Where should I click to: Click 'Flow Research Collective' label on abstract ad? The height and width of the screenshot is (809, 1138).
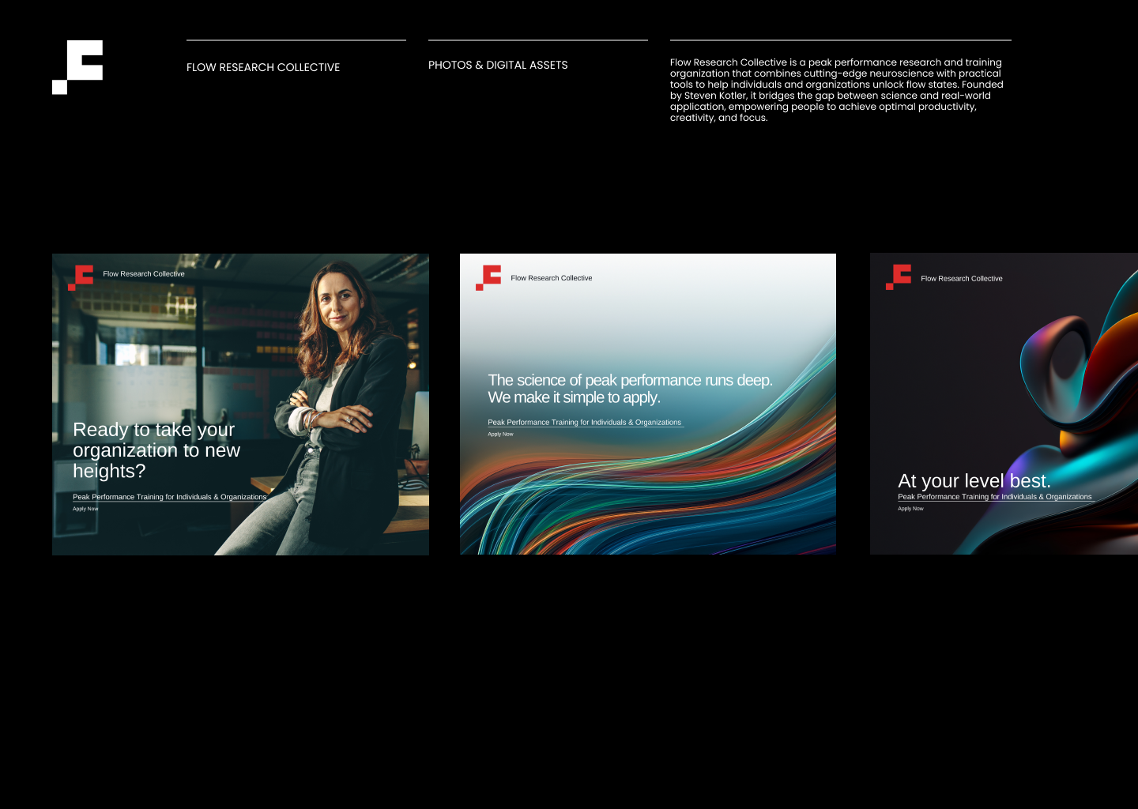[962, 279]
